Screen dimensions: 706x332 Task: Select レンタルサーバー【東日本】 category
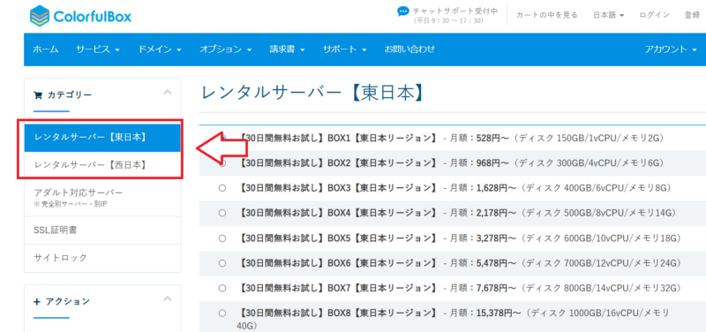pyautogui.click(x=102, y=138)
